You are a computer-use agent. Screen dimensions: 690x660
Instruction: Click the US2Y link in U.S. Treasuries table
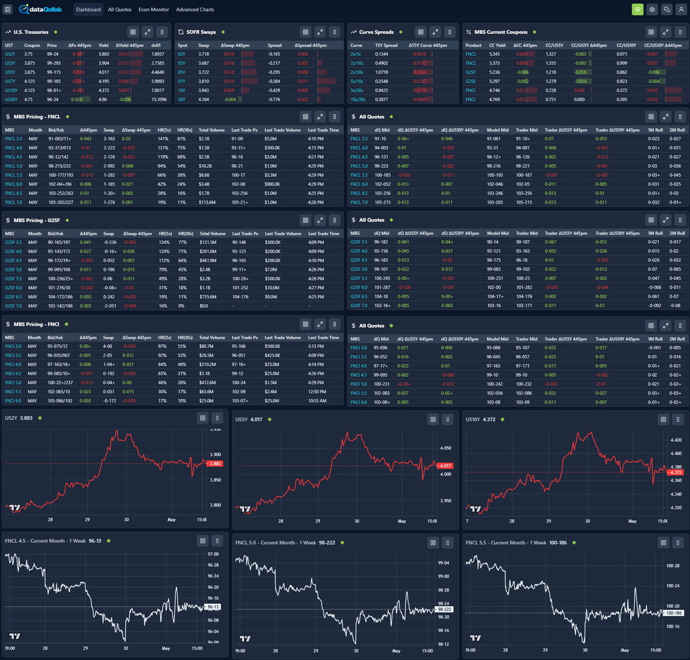point(10,54)
